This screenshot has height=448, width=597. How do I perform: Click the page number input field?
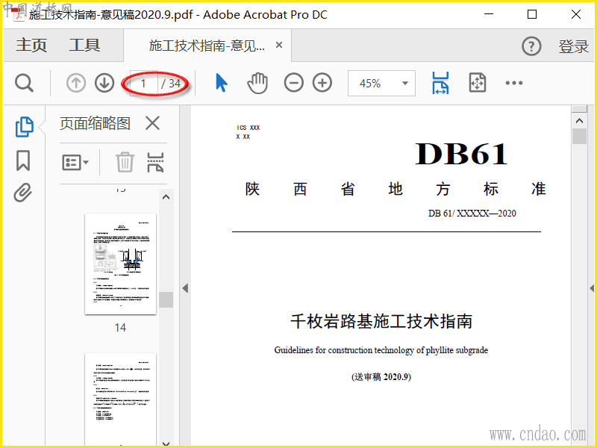pos(143,83)
